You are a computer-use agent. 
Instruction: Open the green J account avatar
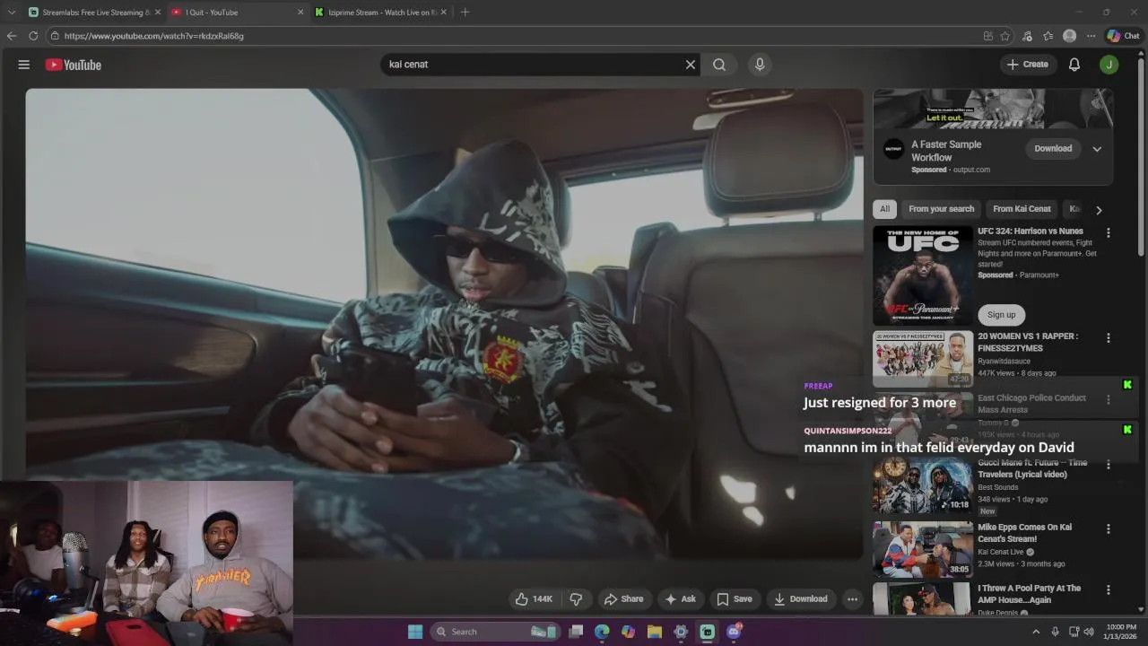[x=1109, y=65]
